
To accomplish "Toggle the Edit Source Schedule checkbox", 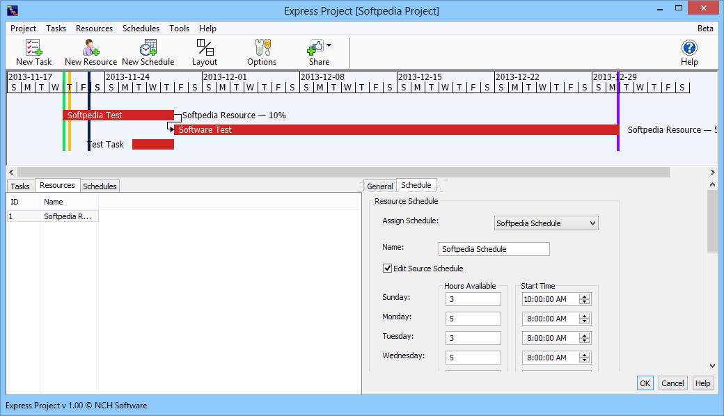I will coord(387,268).
